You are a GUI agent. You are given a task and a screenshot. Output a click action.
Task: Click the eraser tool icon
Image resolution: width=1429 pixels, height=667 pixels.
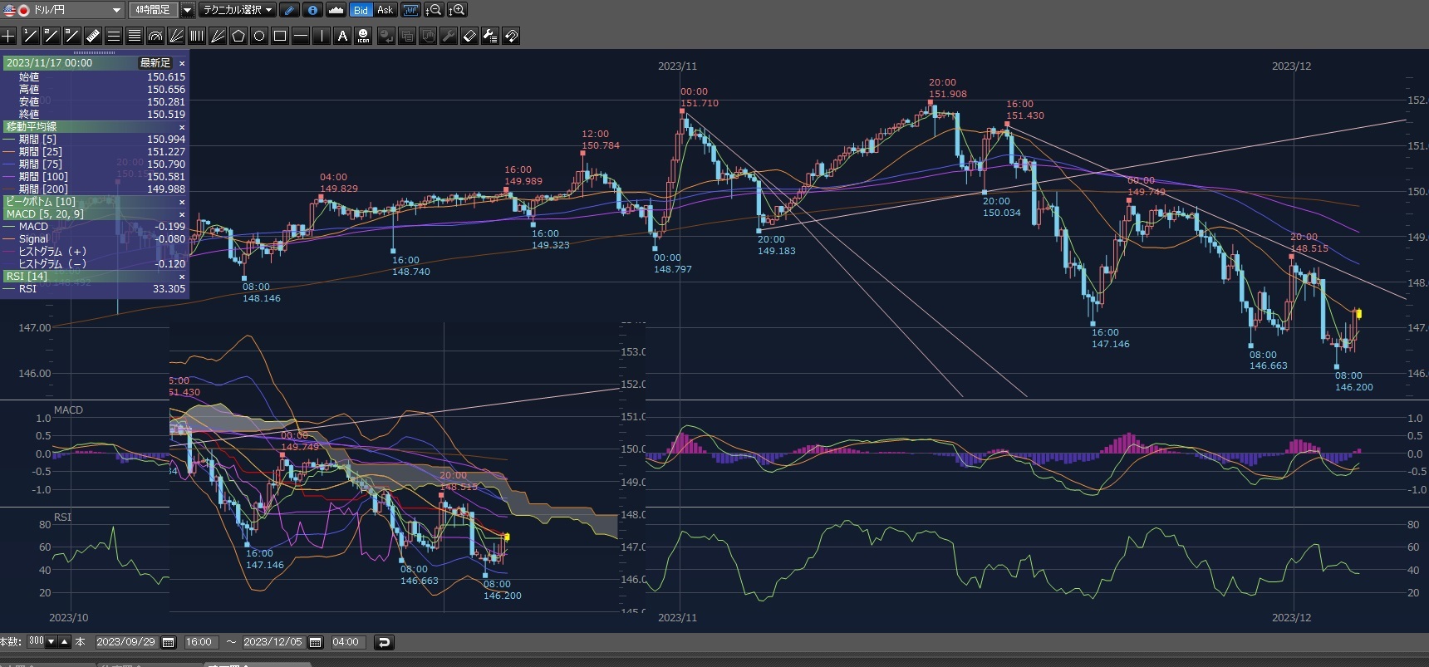click(x=469, y=36)
